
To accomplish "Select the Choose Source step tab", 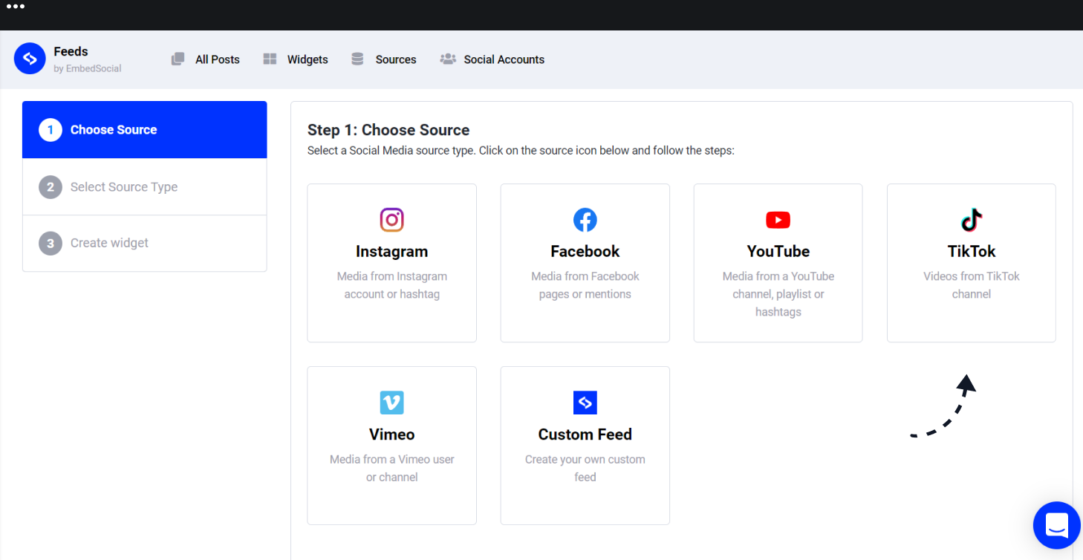I will coord(145,130).
